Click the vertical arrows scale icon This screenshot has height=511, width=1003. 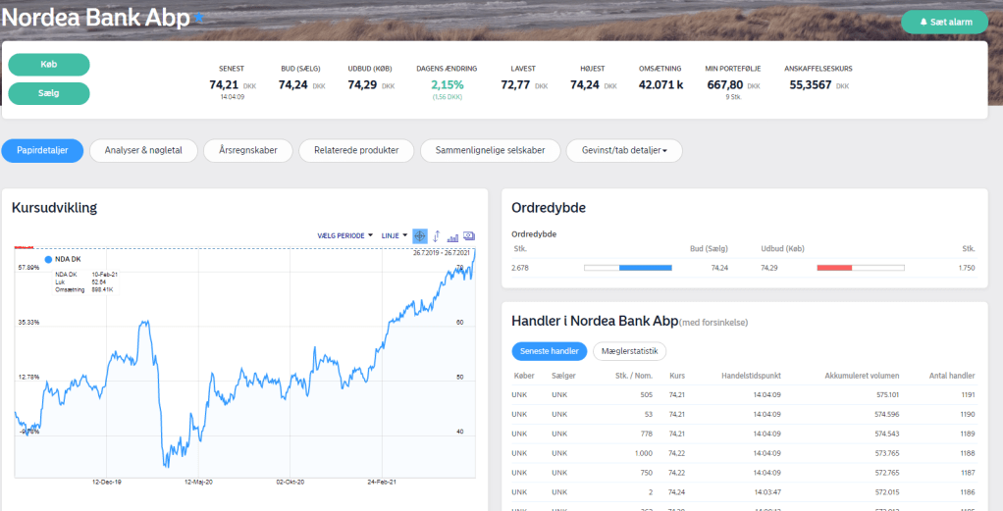437,235
